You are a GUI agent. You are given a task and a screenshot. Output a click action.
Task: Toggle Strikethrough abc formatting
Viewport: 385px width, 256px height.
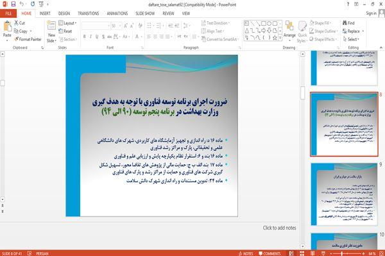click(x=110, y=37)
